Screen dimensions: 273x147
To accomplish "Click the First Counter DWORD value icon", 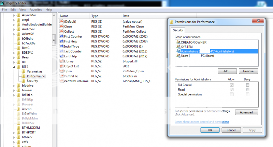I will [x=62, y=36].
